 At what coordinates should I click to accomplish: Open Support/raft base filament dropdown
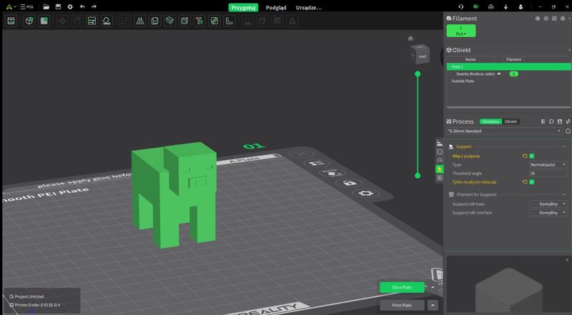(548, 204)
